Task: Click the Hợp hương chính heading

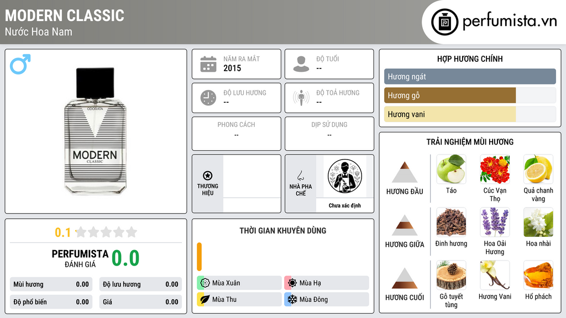Action: point(470,59)
